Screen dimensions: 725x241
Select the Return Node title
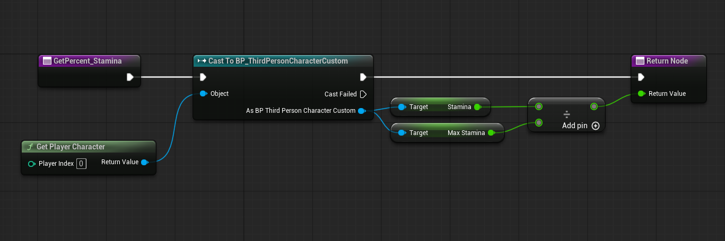tap(667, 61)
